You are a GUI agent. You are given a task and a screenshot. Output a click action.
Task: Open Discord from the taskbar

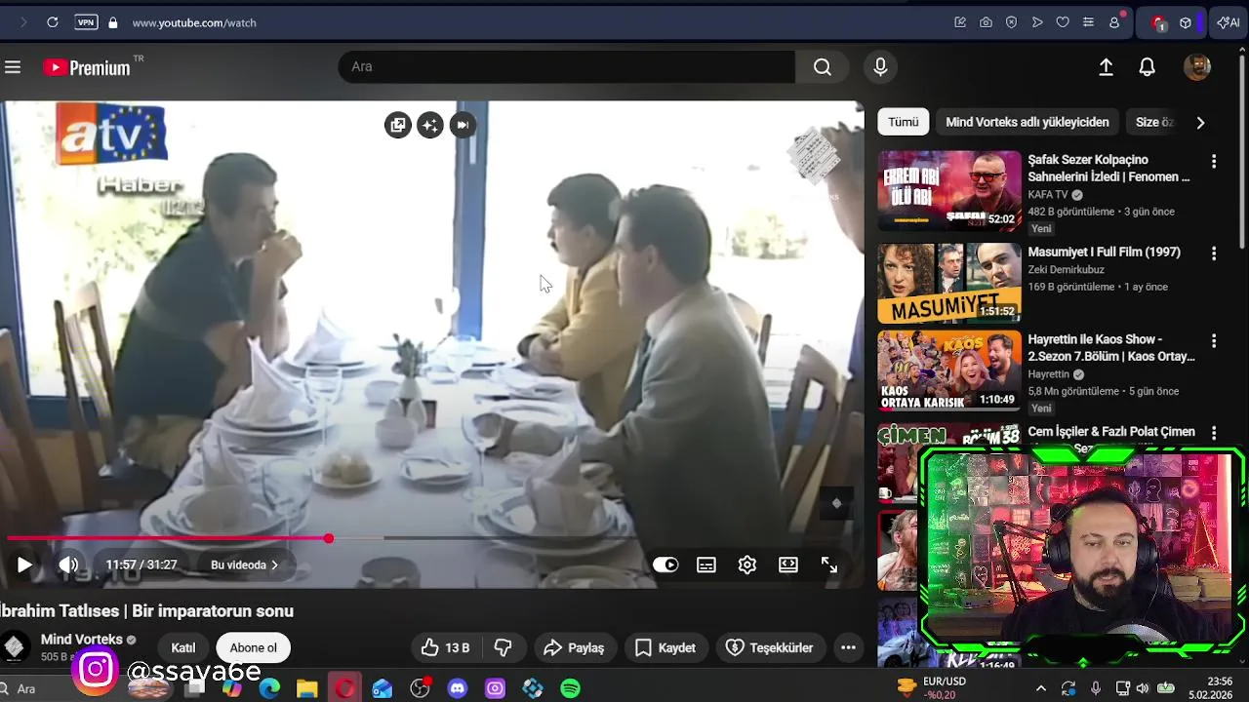point(458,688)
